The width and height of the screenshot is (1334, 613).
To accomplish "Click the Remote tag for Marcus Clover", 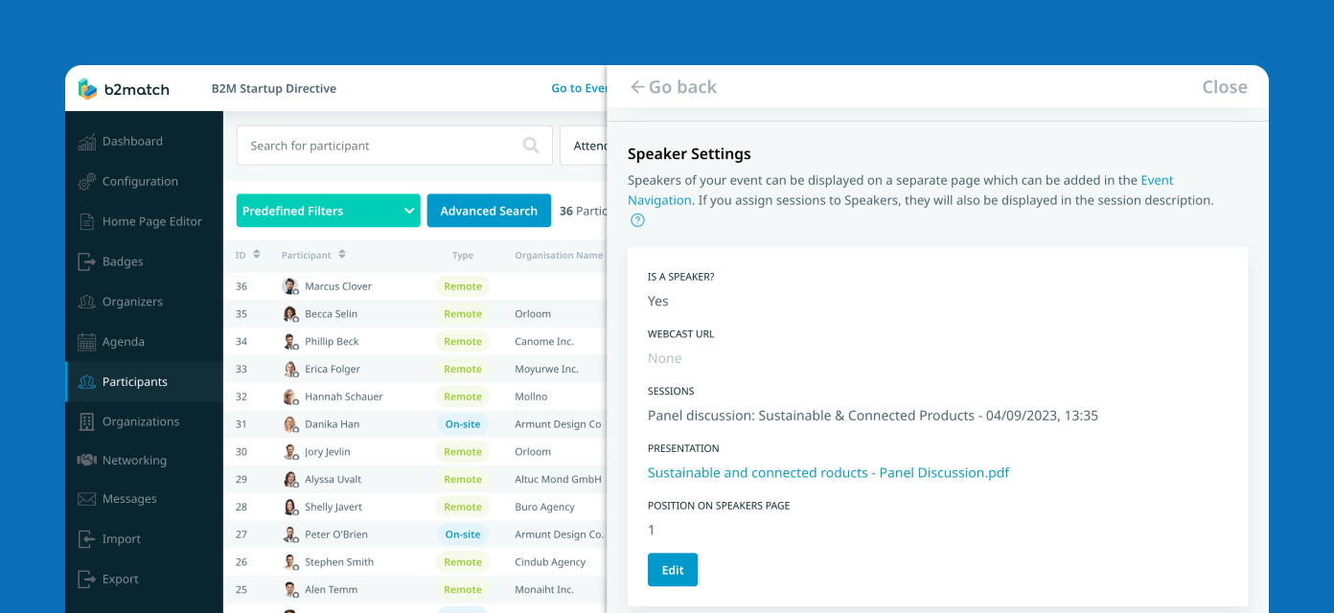I will point(463,286).
